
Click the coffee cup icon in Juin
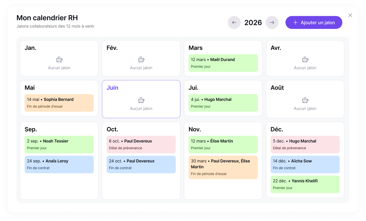[141, 100]
